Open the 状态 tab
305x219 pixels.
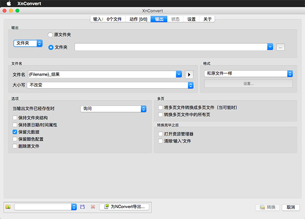click(175, 19)
